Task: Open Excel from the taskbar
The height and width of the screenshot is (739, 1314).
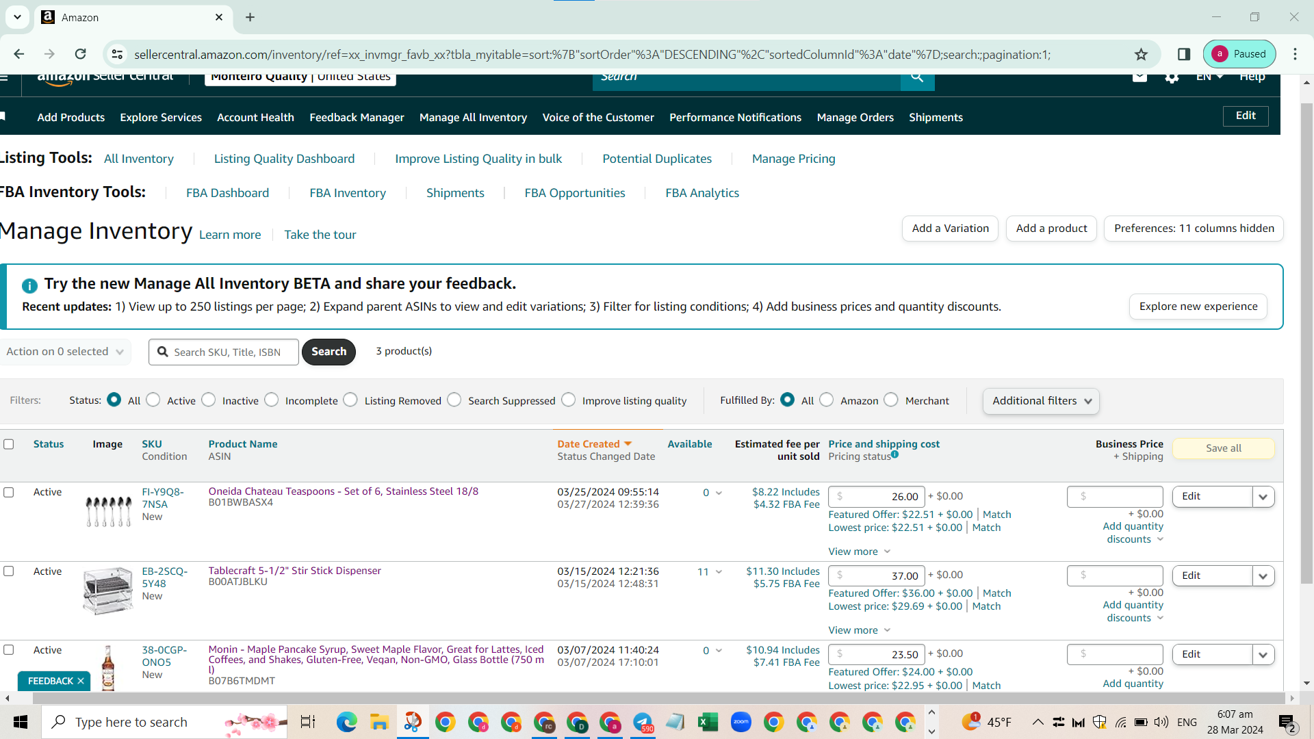Action: pyautogui.click(x=708, y=722)
